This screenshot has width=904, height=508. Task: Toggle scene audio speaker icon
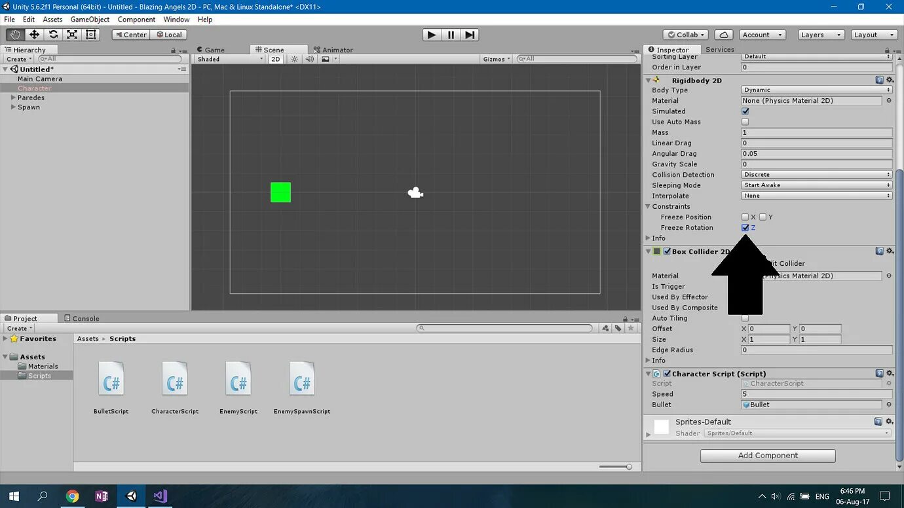(309, 59)
